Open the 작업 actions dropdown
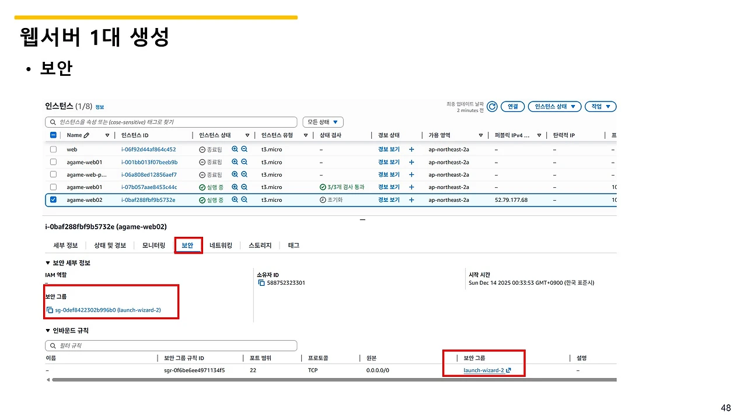 601,107
